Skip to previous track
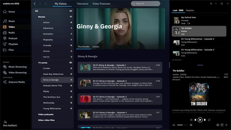Image resolution: width=231 pixels, height=130 pixels. coord(195,120)
